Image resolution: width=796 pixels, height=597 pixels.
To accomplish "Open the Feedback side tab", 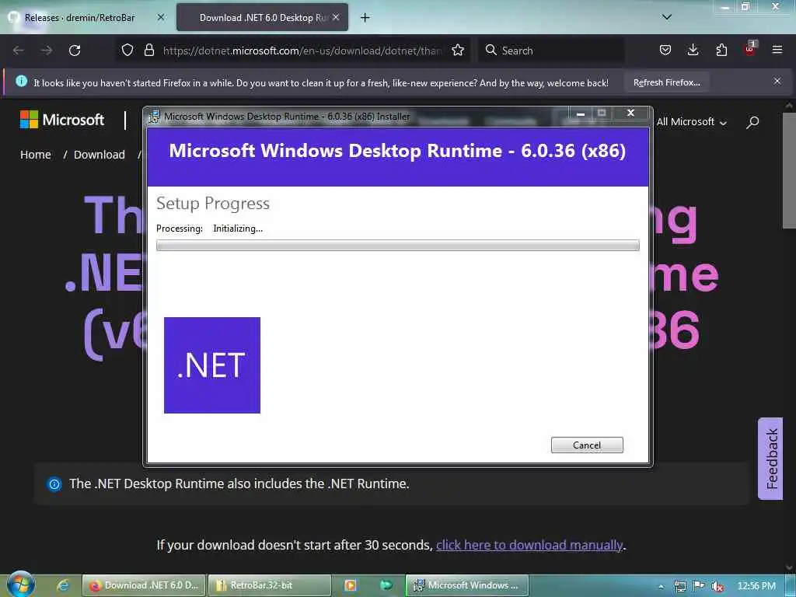I will click(771, 459).
